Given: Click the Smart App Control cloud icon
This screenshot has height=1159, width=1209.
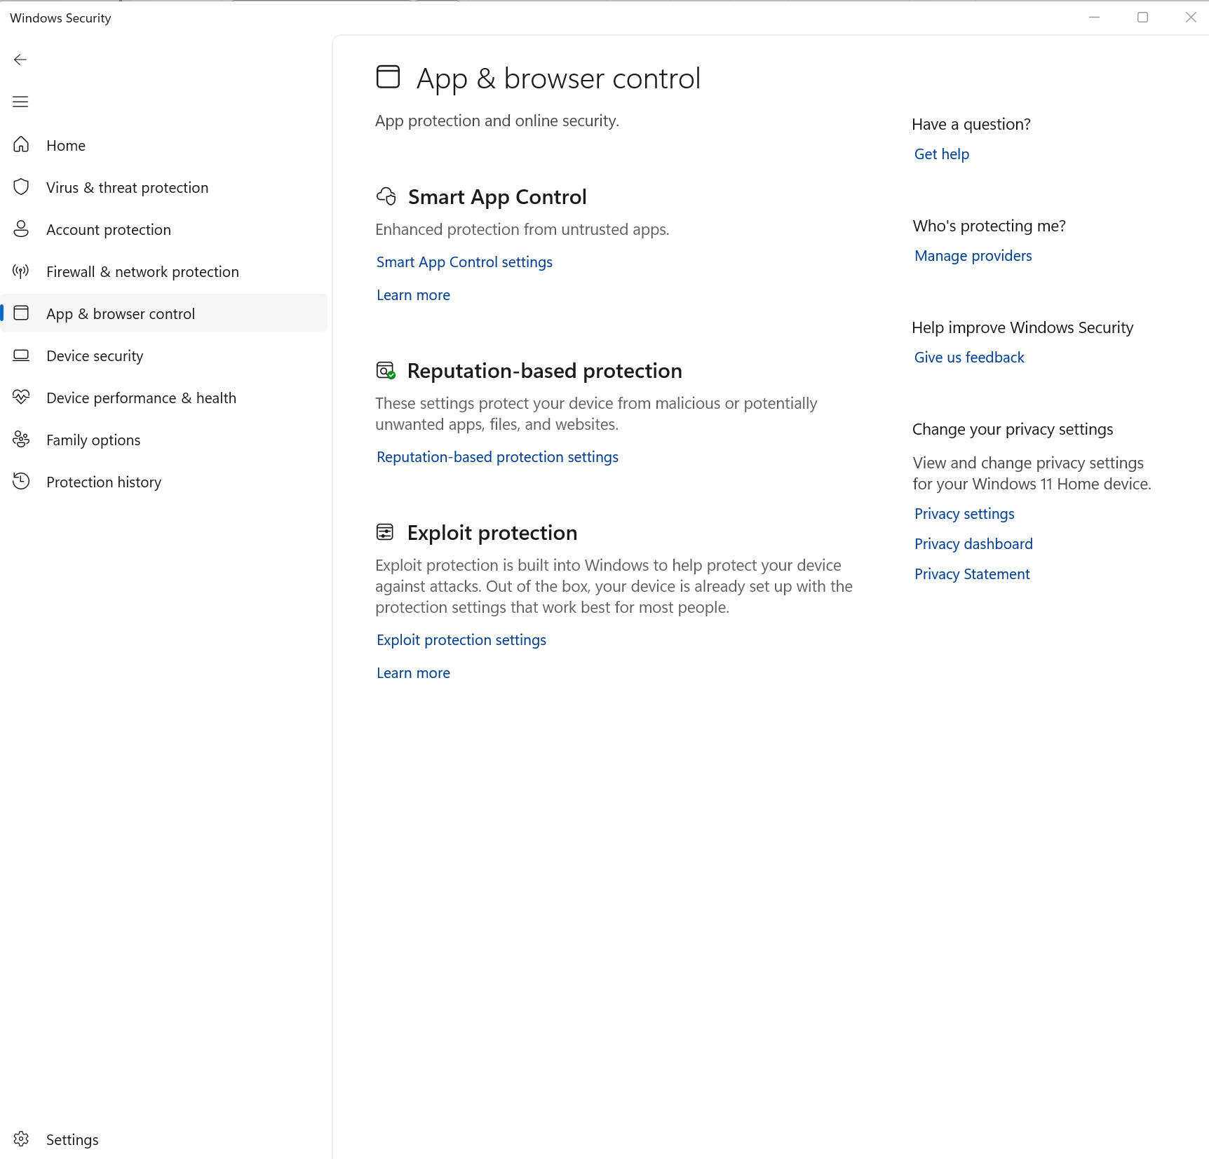Looking at the screenshot, I should [386, 196].
